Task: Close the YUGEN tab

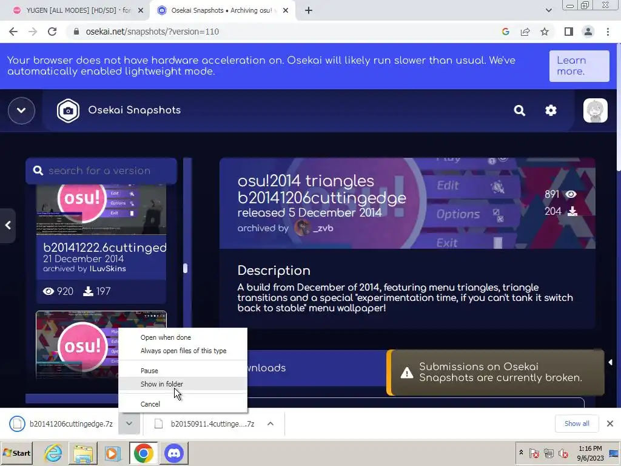Action: (141, 11)
